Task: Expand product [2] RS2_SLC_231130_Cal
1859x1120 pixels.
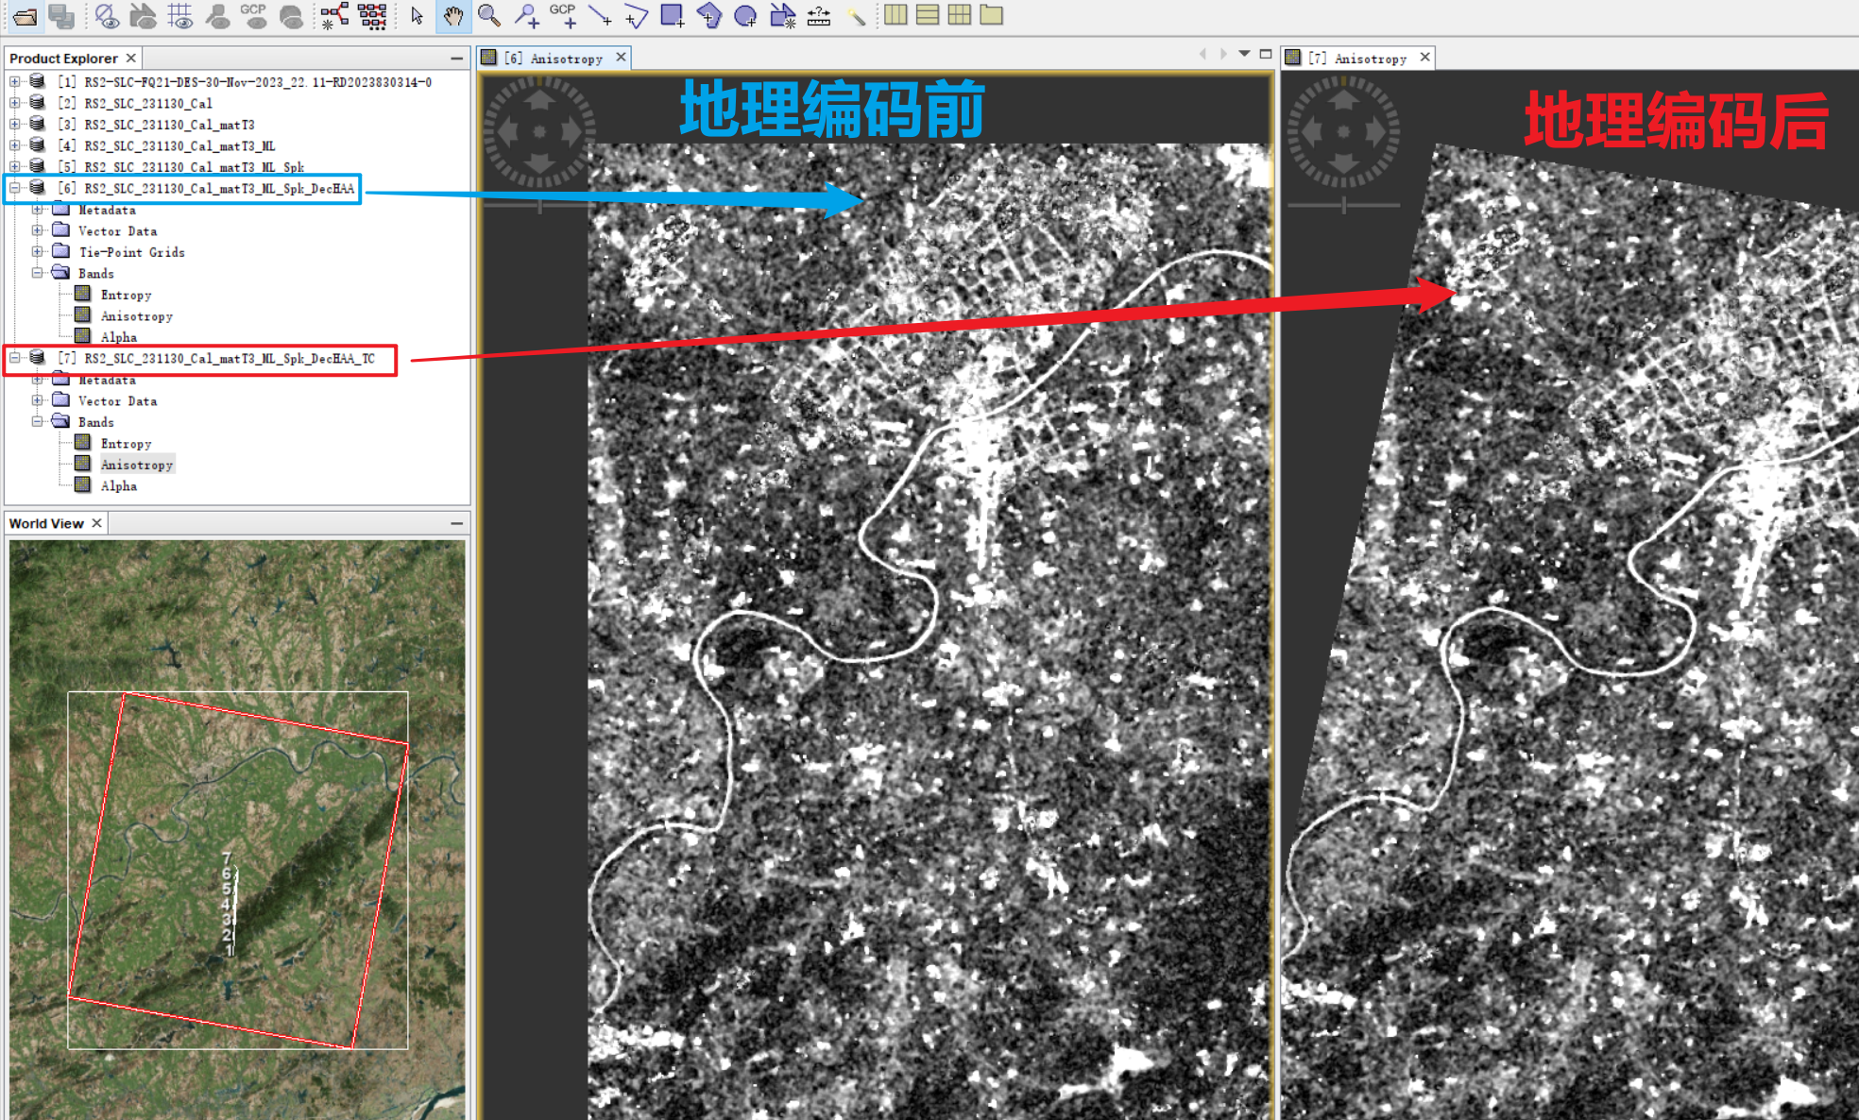Action: [15, 103]
